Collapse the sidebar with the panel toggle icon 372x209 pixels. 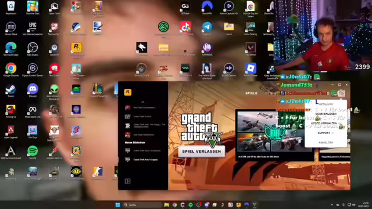tap(127, 181)
